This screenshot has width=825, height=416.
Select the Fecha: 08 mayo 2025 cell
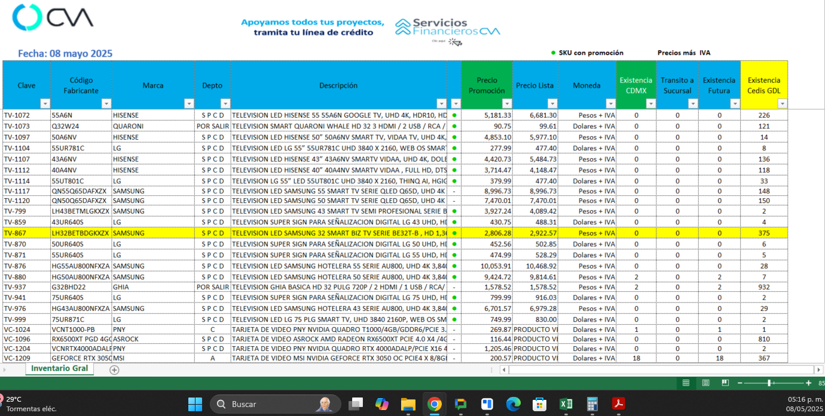(x=65, y=54)
